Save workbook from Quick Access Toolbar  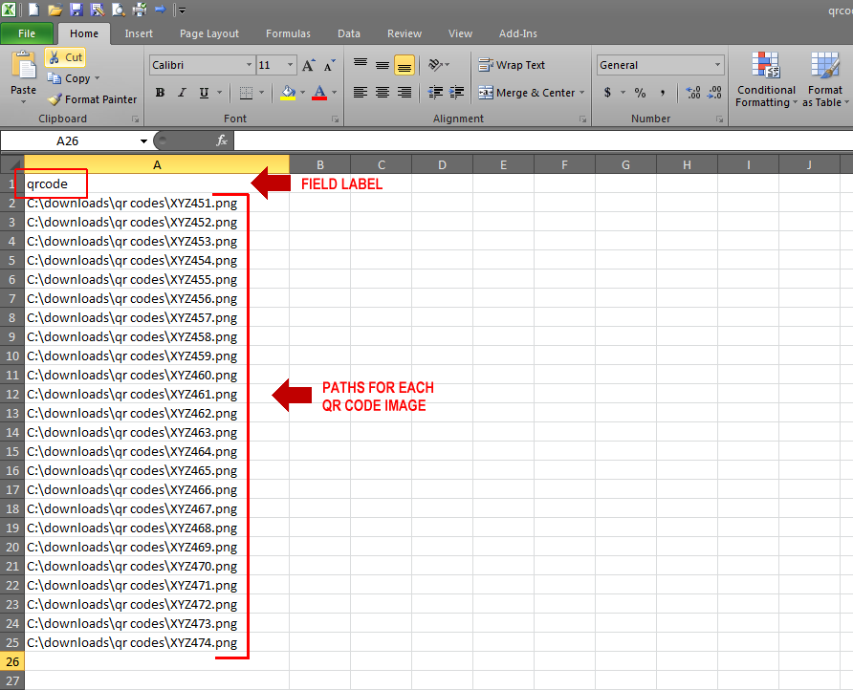tap(77, 10)
